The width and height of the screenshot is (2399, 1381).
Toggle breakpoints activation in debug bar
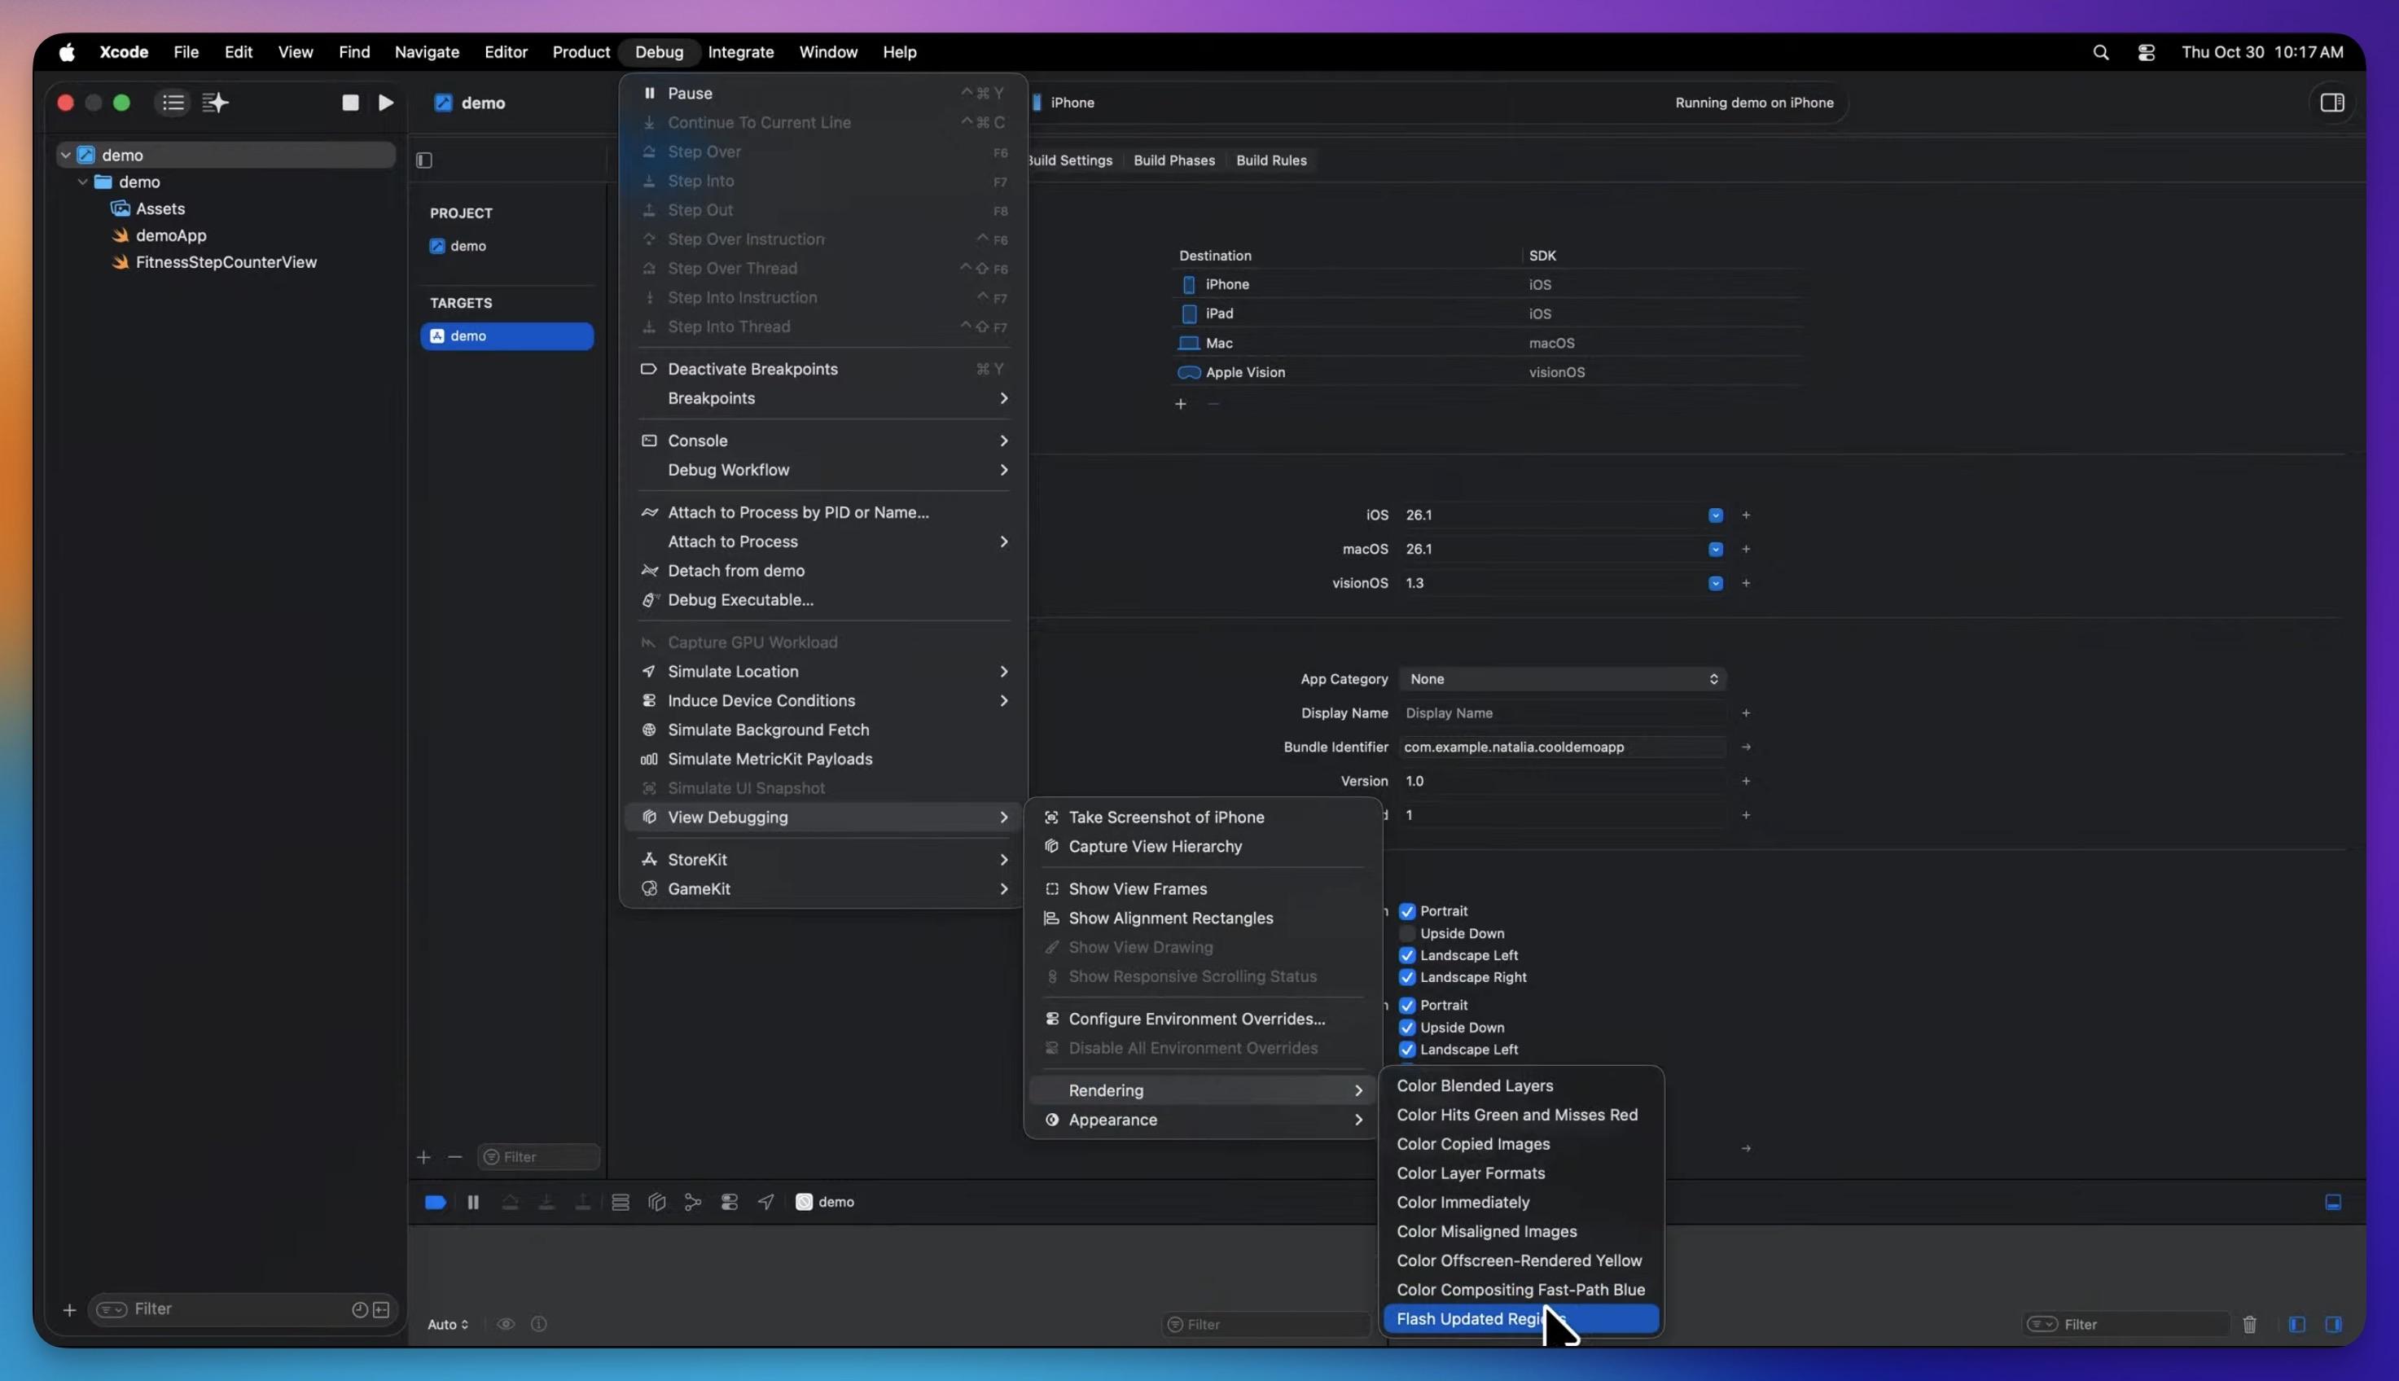coord(436,1202)
